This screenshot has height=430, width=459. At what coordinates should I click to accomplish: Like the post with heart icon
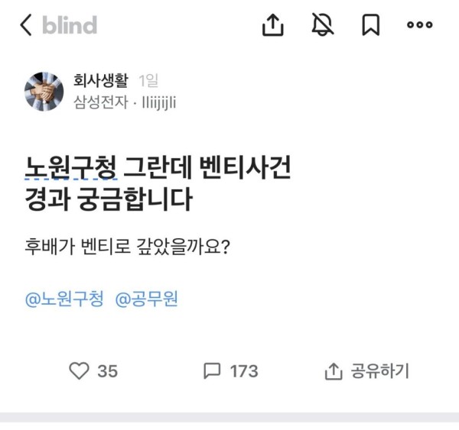[x=79, y=371]
